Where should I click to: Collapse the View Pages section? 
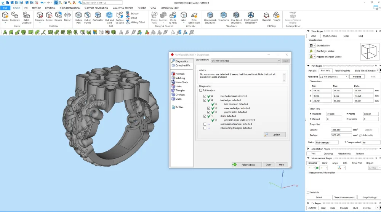tap(308, 31)
